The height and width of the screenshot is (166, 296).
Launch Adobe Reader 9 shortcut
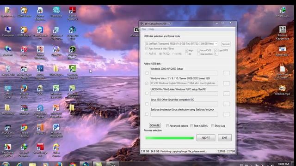point(72,13)
